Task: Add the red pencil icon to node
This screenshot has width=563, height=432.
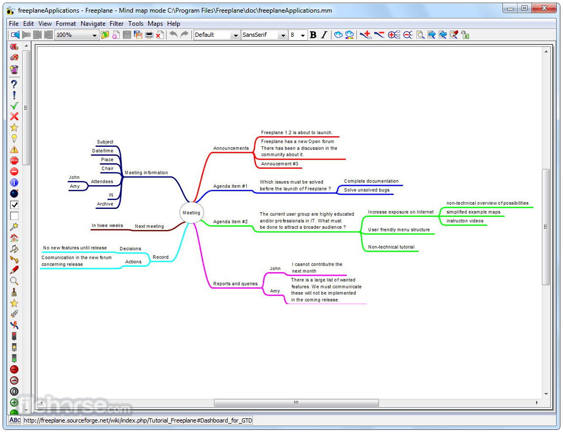Action: click(x=14, y=270)
